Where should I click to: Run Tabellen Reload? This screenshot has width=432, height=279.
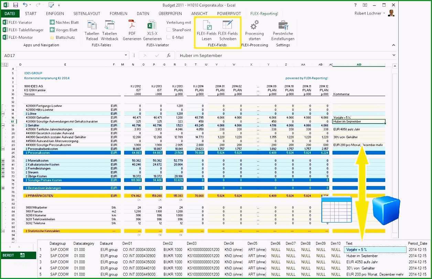(92, 30)
